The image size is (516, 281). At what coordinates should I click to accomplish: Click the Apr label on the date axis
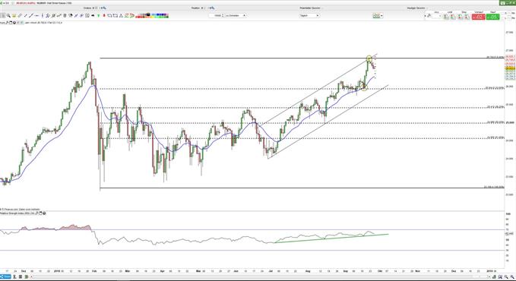pyautogui.click(x=162, y=271)
